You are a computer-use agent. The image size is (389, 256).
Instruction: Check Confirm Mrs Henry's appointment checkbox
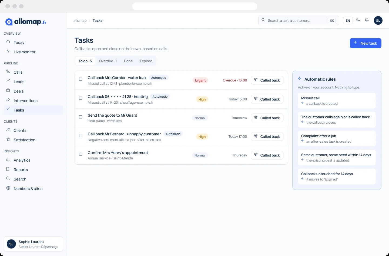coord(81,154)
